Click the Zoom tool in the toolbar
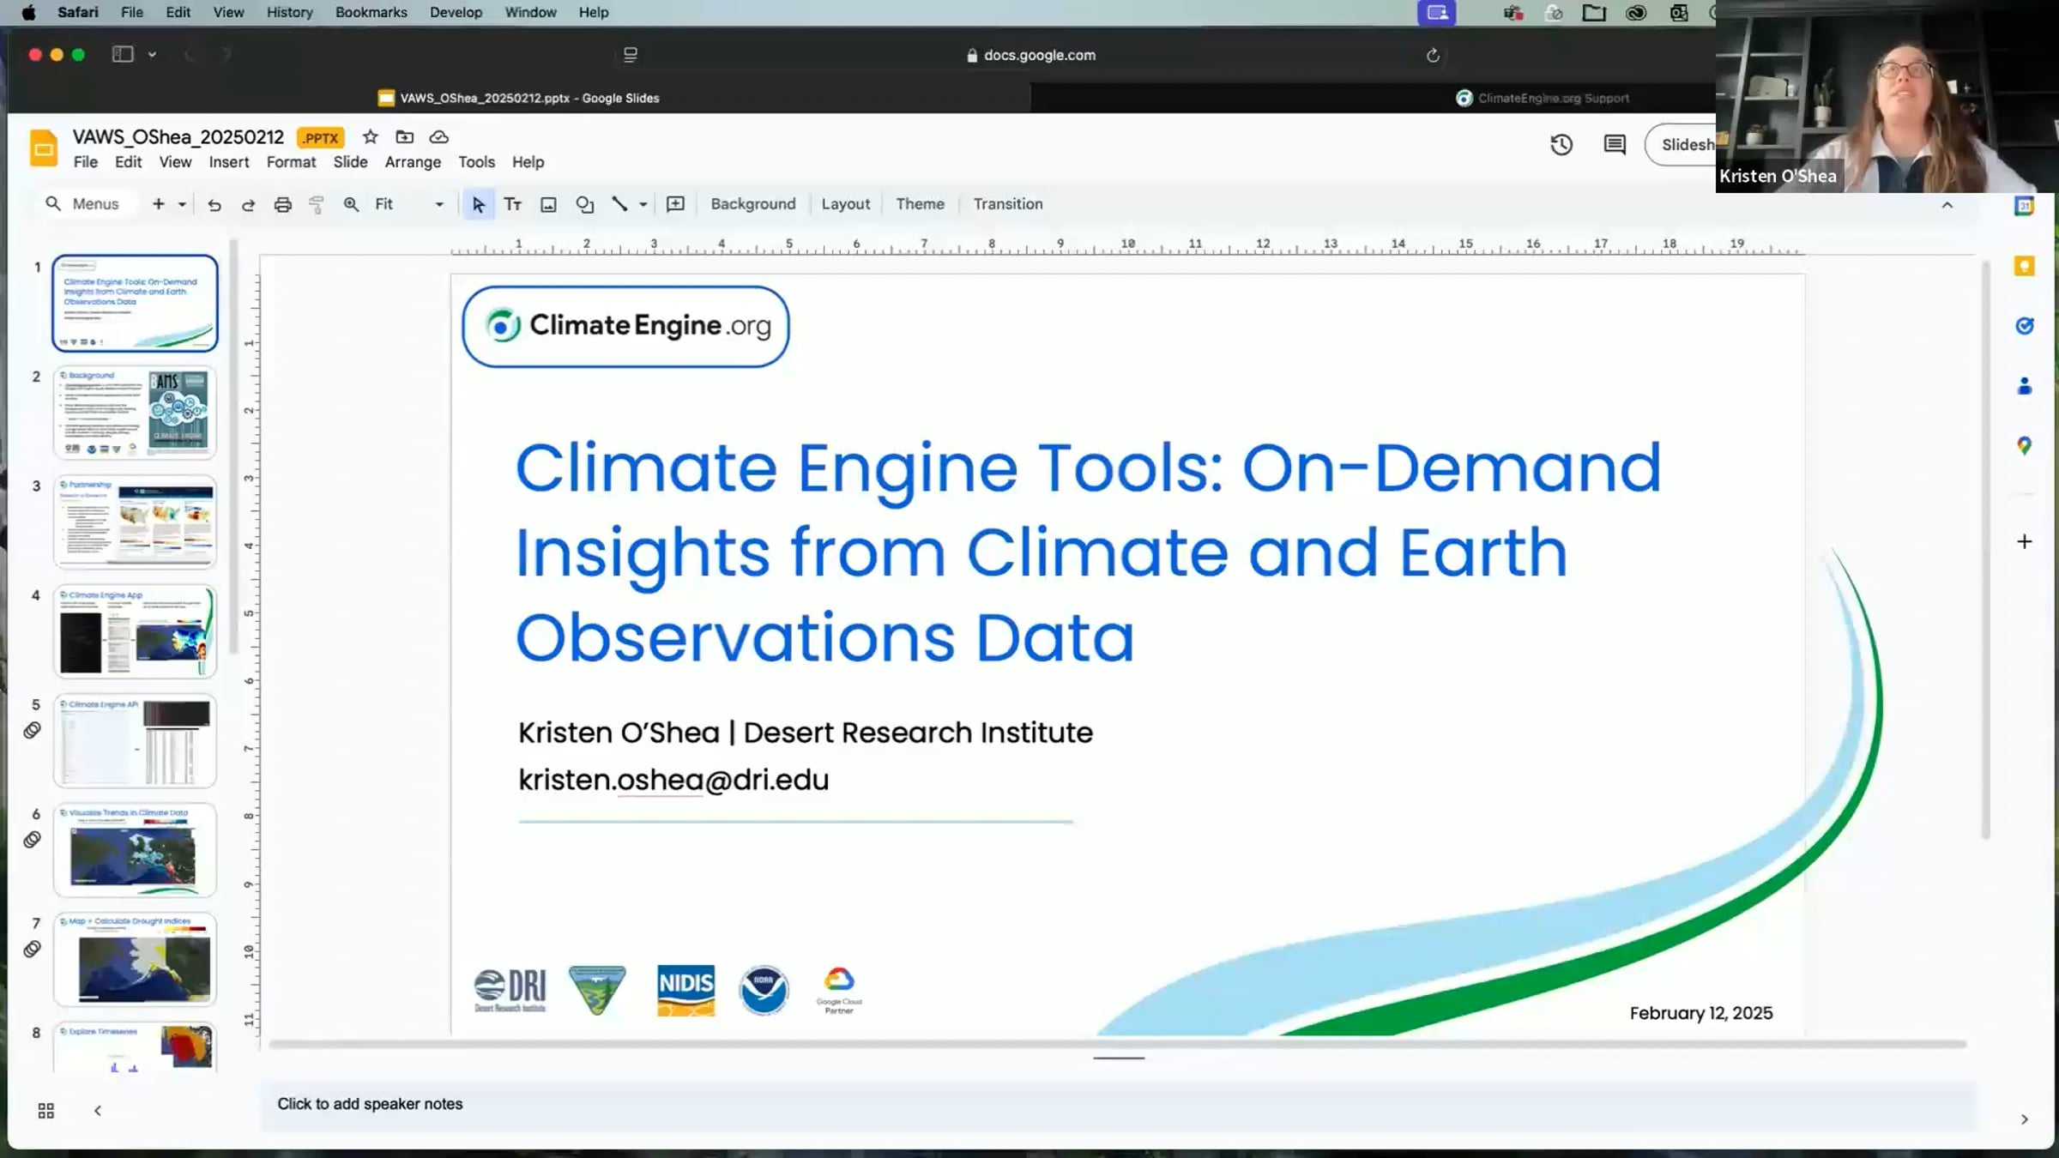 tap(350, 204)
